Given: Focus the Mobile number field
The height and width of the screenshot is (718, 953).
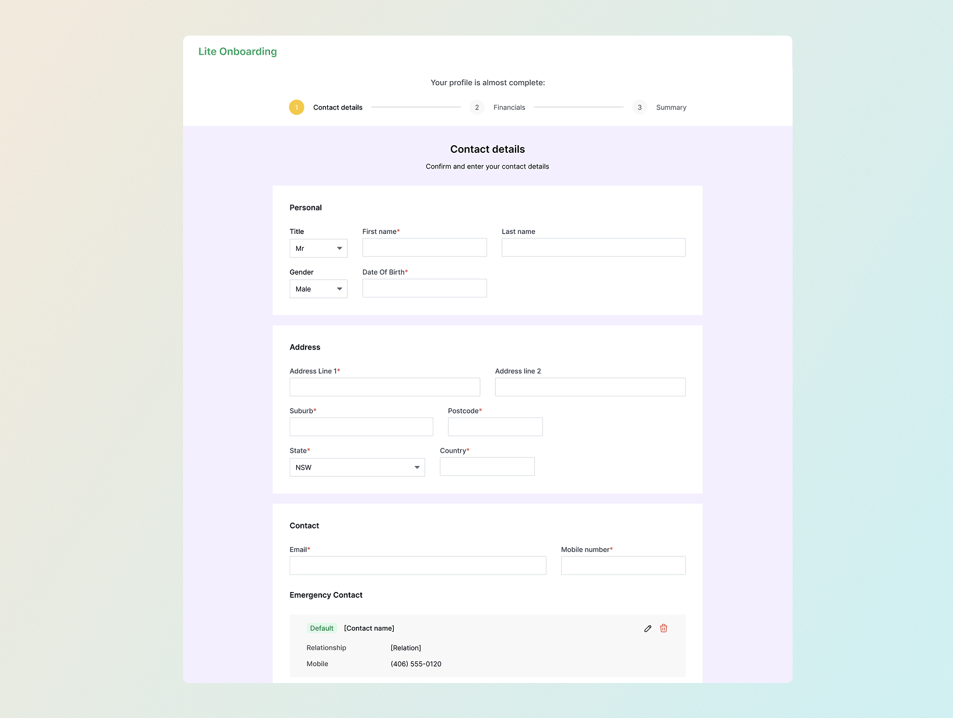Looking at the screenshot, I should 623,565.
